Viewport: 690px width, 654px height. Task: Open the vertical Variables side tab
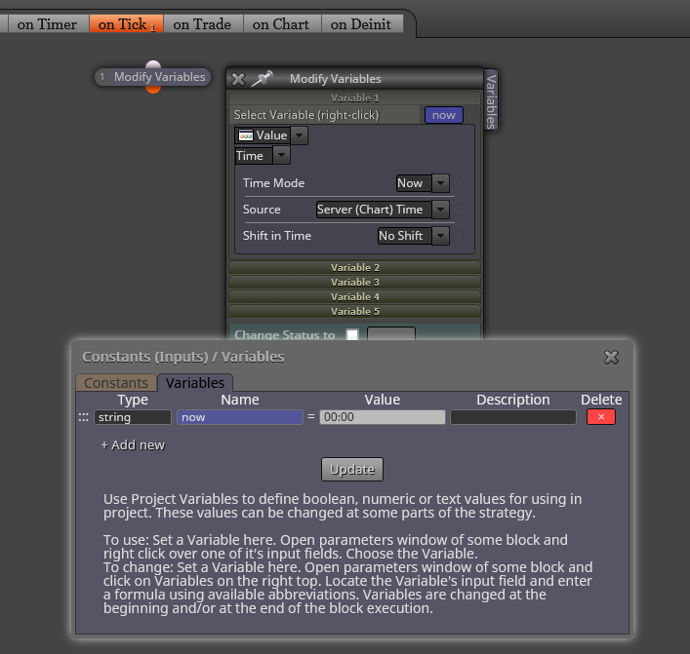point(491,100)
